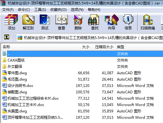The image size is (163, 123).
Task: Select the ".." parent folder row
Action: 85,54
